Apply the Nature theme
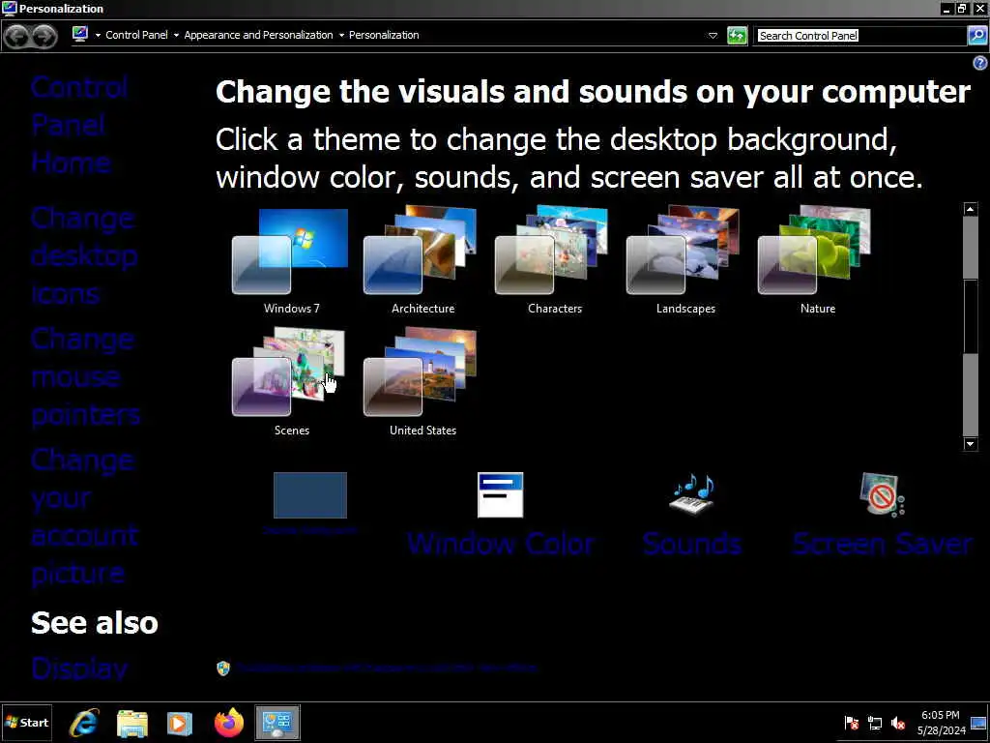This screenshot has height=743, width=990. tap(816, 261)
